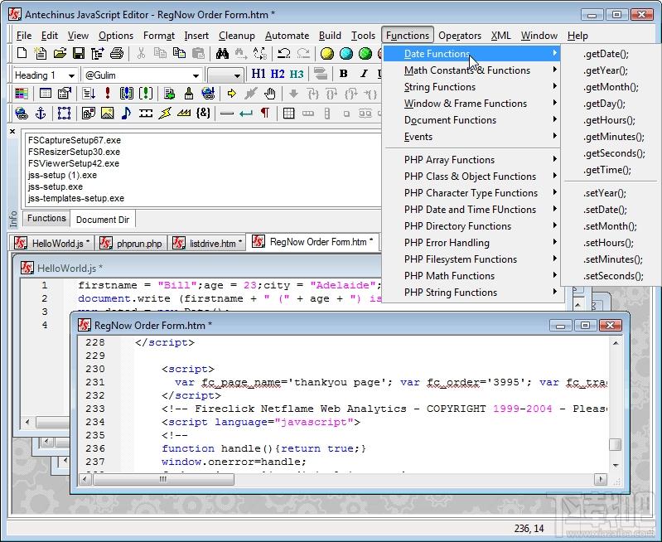Select .getMonth(); from the Date Functions submenu
The image size is (662, 542).
[x=611, y=87]
